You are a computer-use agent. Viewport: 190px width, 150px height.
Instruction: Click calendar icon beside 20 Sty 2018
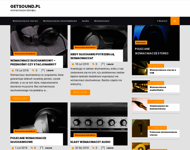point(73,148)
